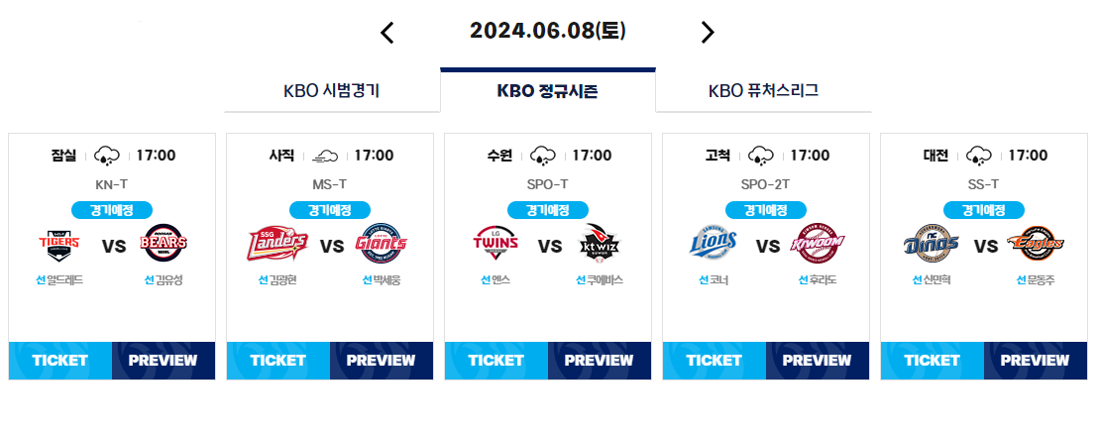The height and width of the screenshot is (432, 1100).
Task: Switch to KBO 시범경기 tab
Action: (x=332, y=91)
